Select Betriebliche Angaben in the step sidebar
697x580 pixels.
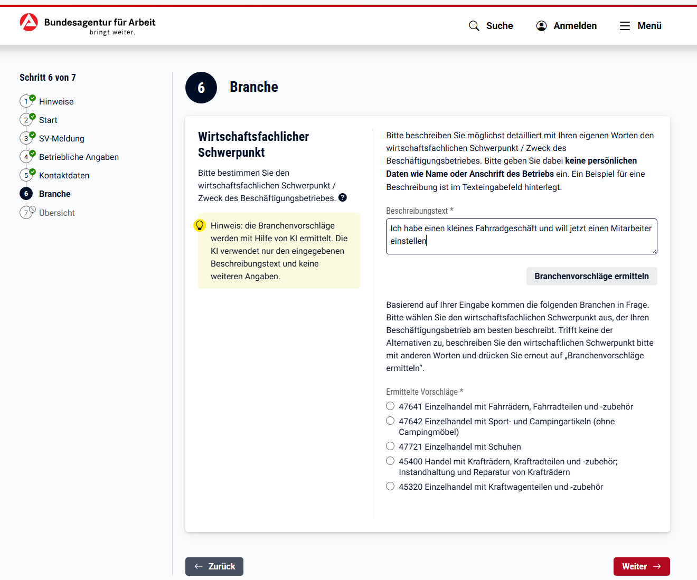[79, 157]
